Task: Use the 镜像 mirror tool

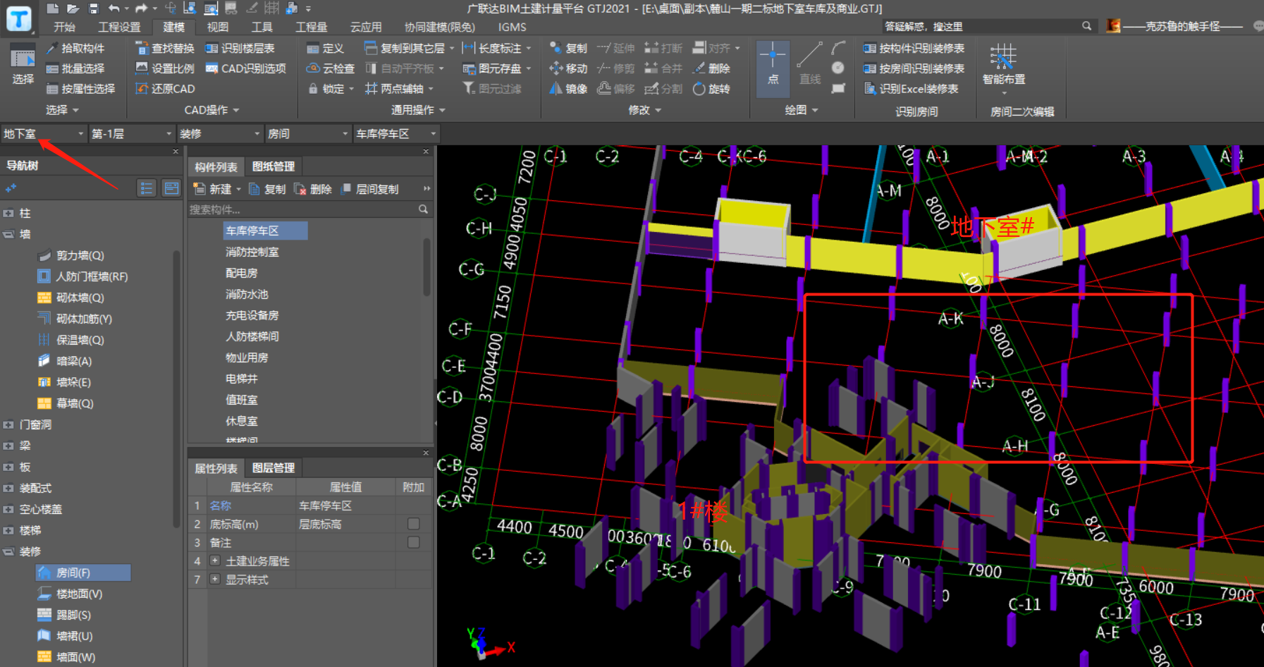Action: 568,89
